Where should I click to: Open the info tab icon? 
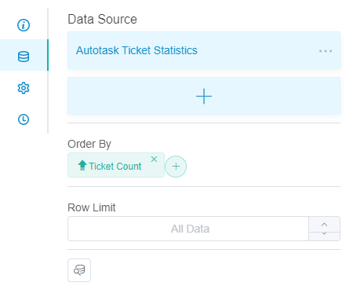point(24,25)
